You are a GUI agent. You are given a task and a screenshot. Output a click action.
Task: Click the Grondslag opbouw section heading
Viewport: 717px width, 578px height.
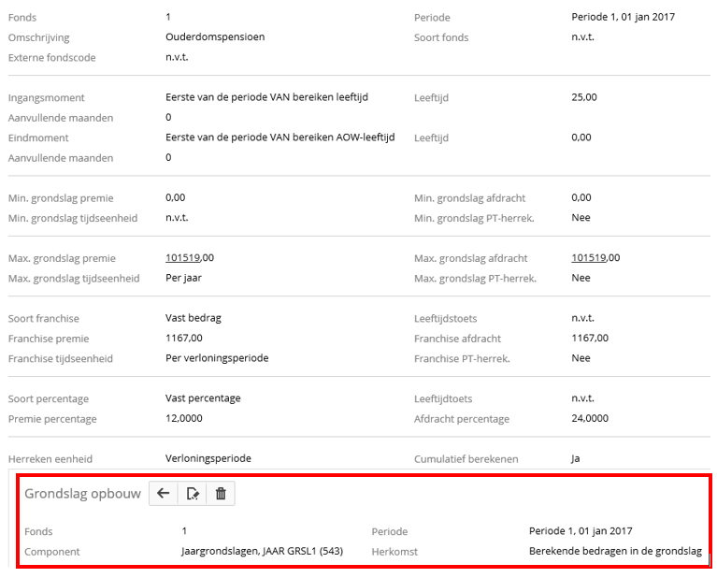[82, 494]
